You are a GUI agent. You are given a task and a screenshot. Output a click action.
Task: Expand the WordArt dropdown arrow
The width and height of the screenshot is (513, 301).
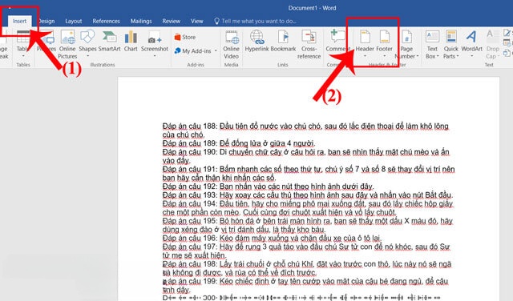(x=472, y=56)
